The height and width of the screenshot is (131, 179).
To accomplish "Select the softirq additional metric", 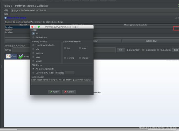I will (x=65, y=58).
